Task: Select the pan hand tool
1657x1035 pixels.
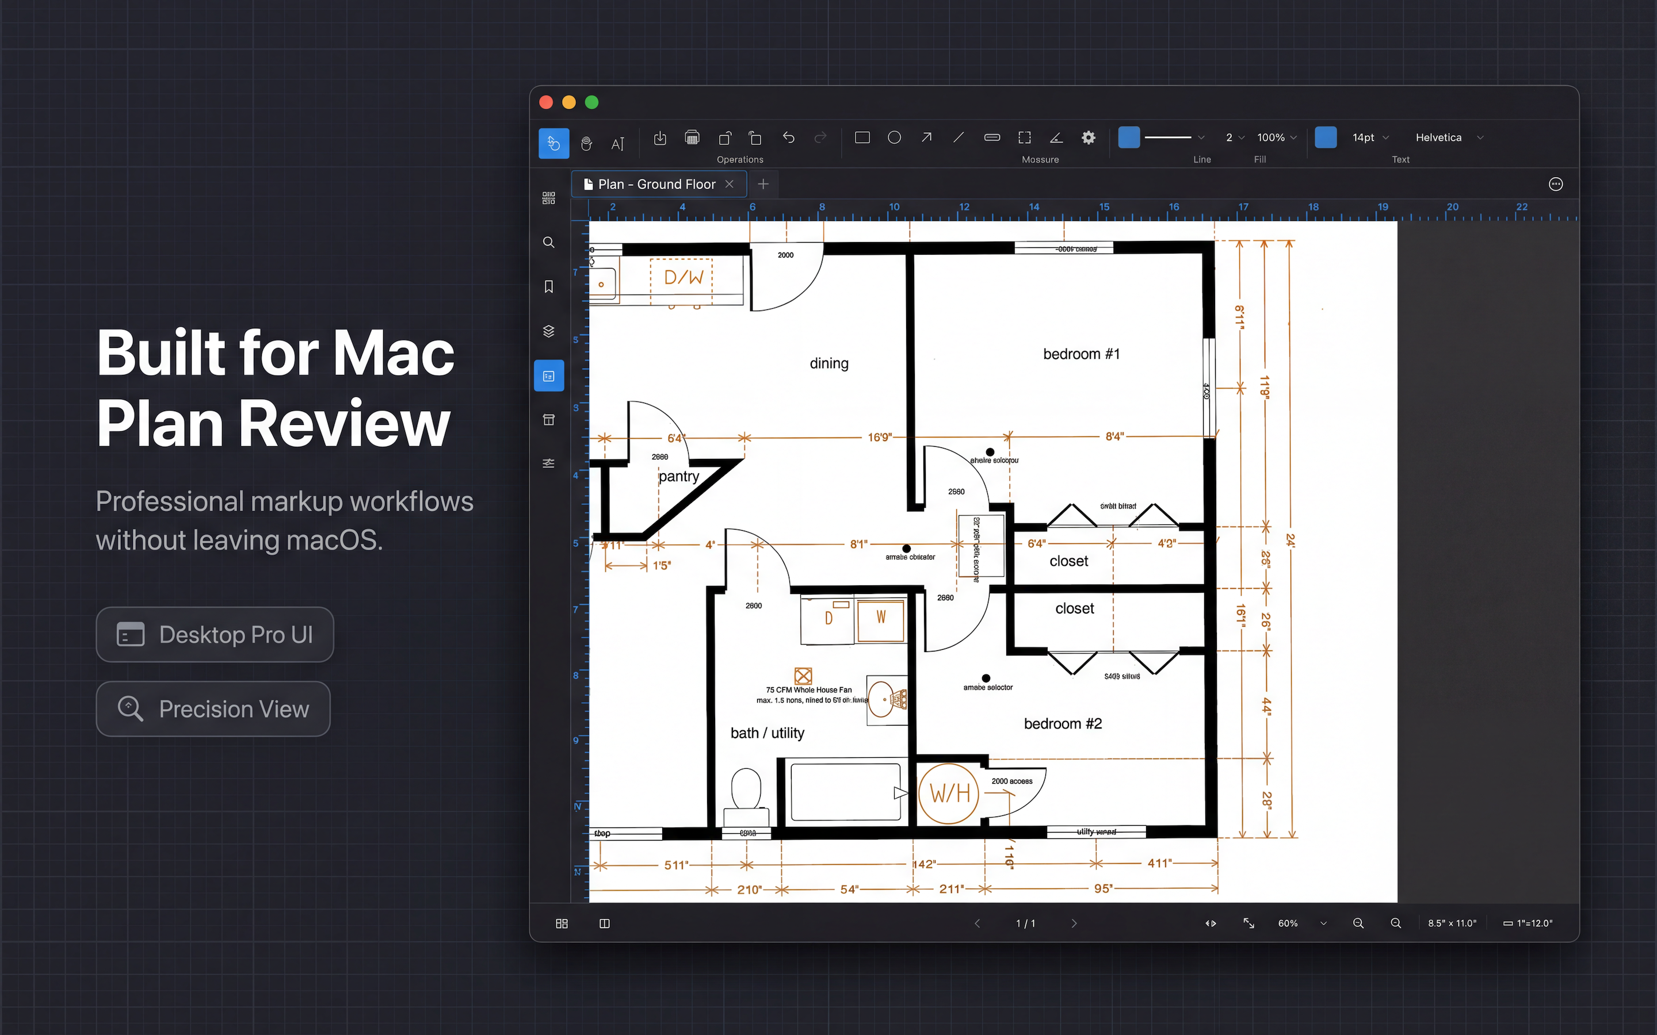Action: [586, 143]
